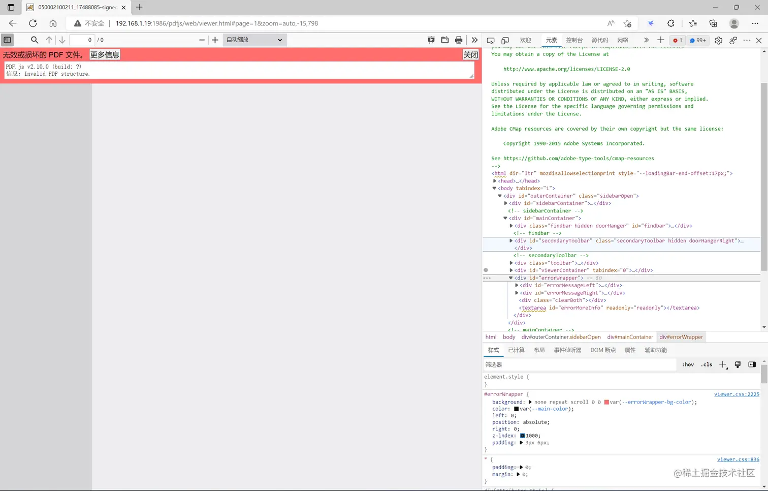Switch to 网络 DevTools tab

623,40
